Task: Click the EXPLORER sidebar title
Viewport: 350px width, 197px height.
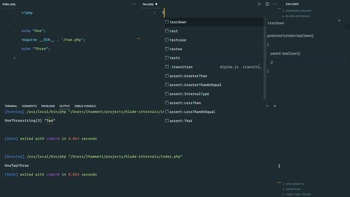Action: (x=292, y=4)
